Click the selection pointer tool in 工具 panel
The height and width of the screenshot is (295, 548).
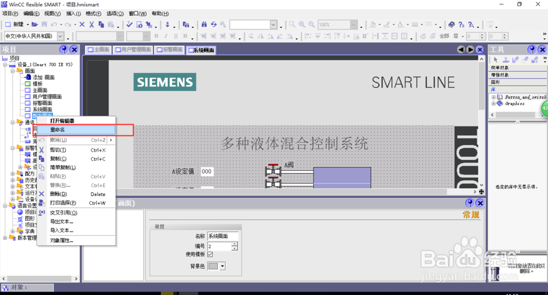tap(496, 60)
